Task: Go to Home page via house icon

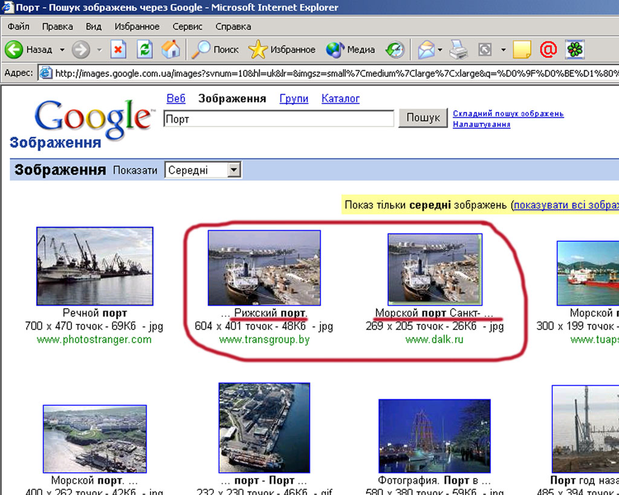Action: [170, 50]
